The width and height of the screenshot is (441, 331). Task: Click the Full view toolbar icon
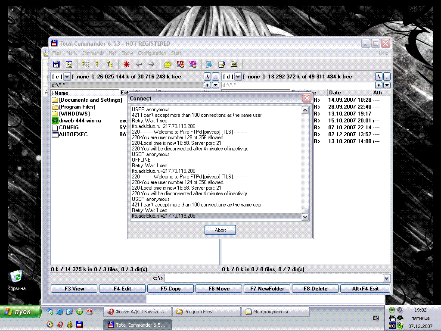click(x=97, y=65)
